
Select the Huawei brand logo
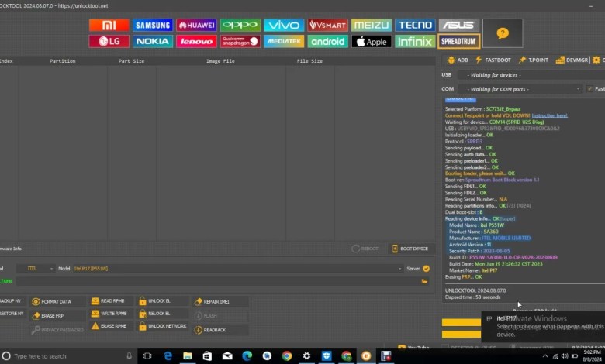coord(196,25)
